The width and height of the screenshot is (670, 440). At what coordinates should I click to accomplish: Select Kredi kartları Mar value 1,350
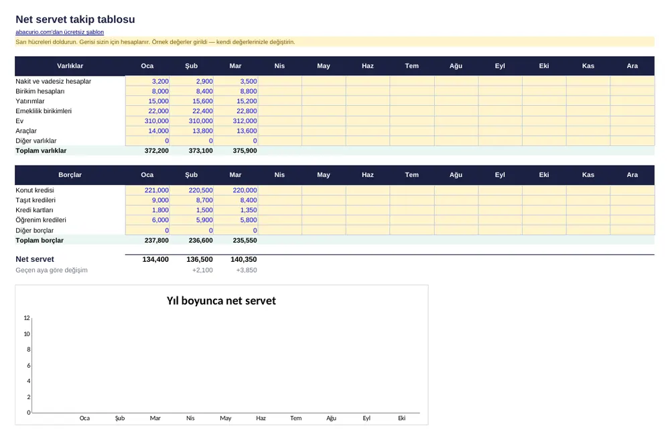coord(235,210)
